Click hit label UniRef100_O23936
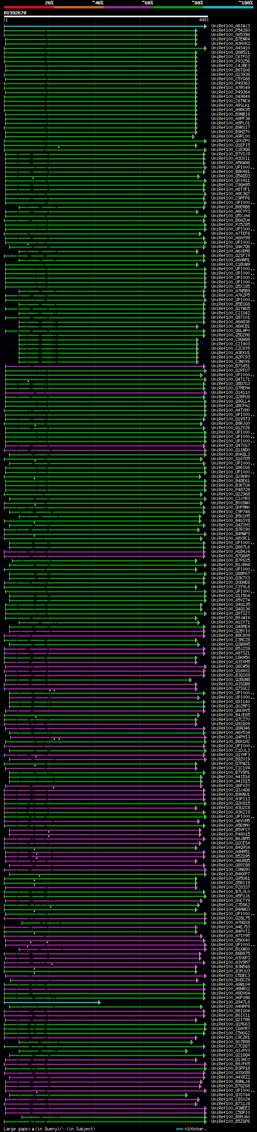 tap(230, 74)
